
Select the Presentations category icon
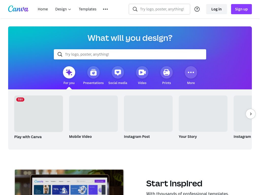pos(93,72)
